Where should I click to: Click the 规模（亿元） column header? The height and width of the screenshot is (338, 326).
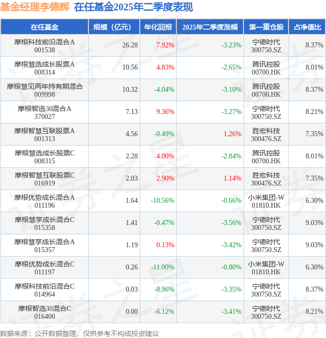click(x=114, y=27)
